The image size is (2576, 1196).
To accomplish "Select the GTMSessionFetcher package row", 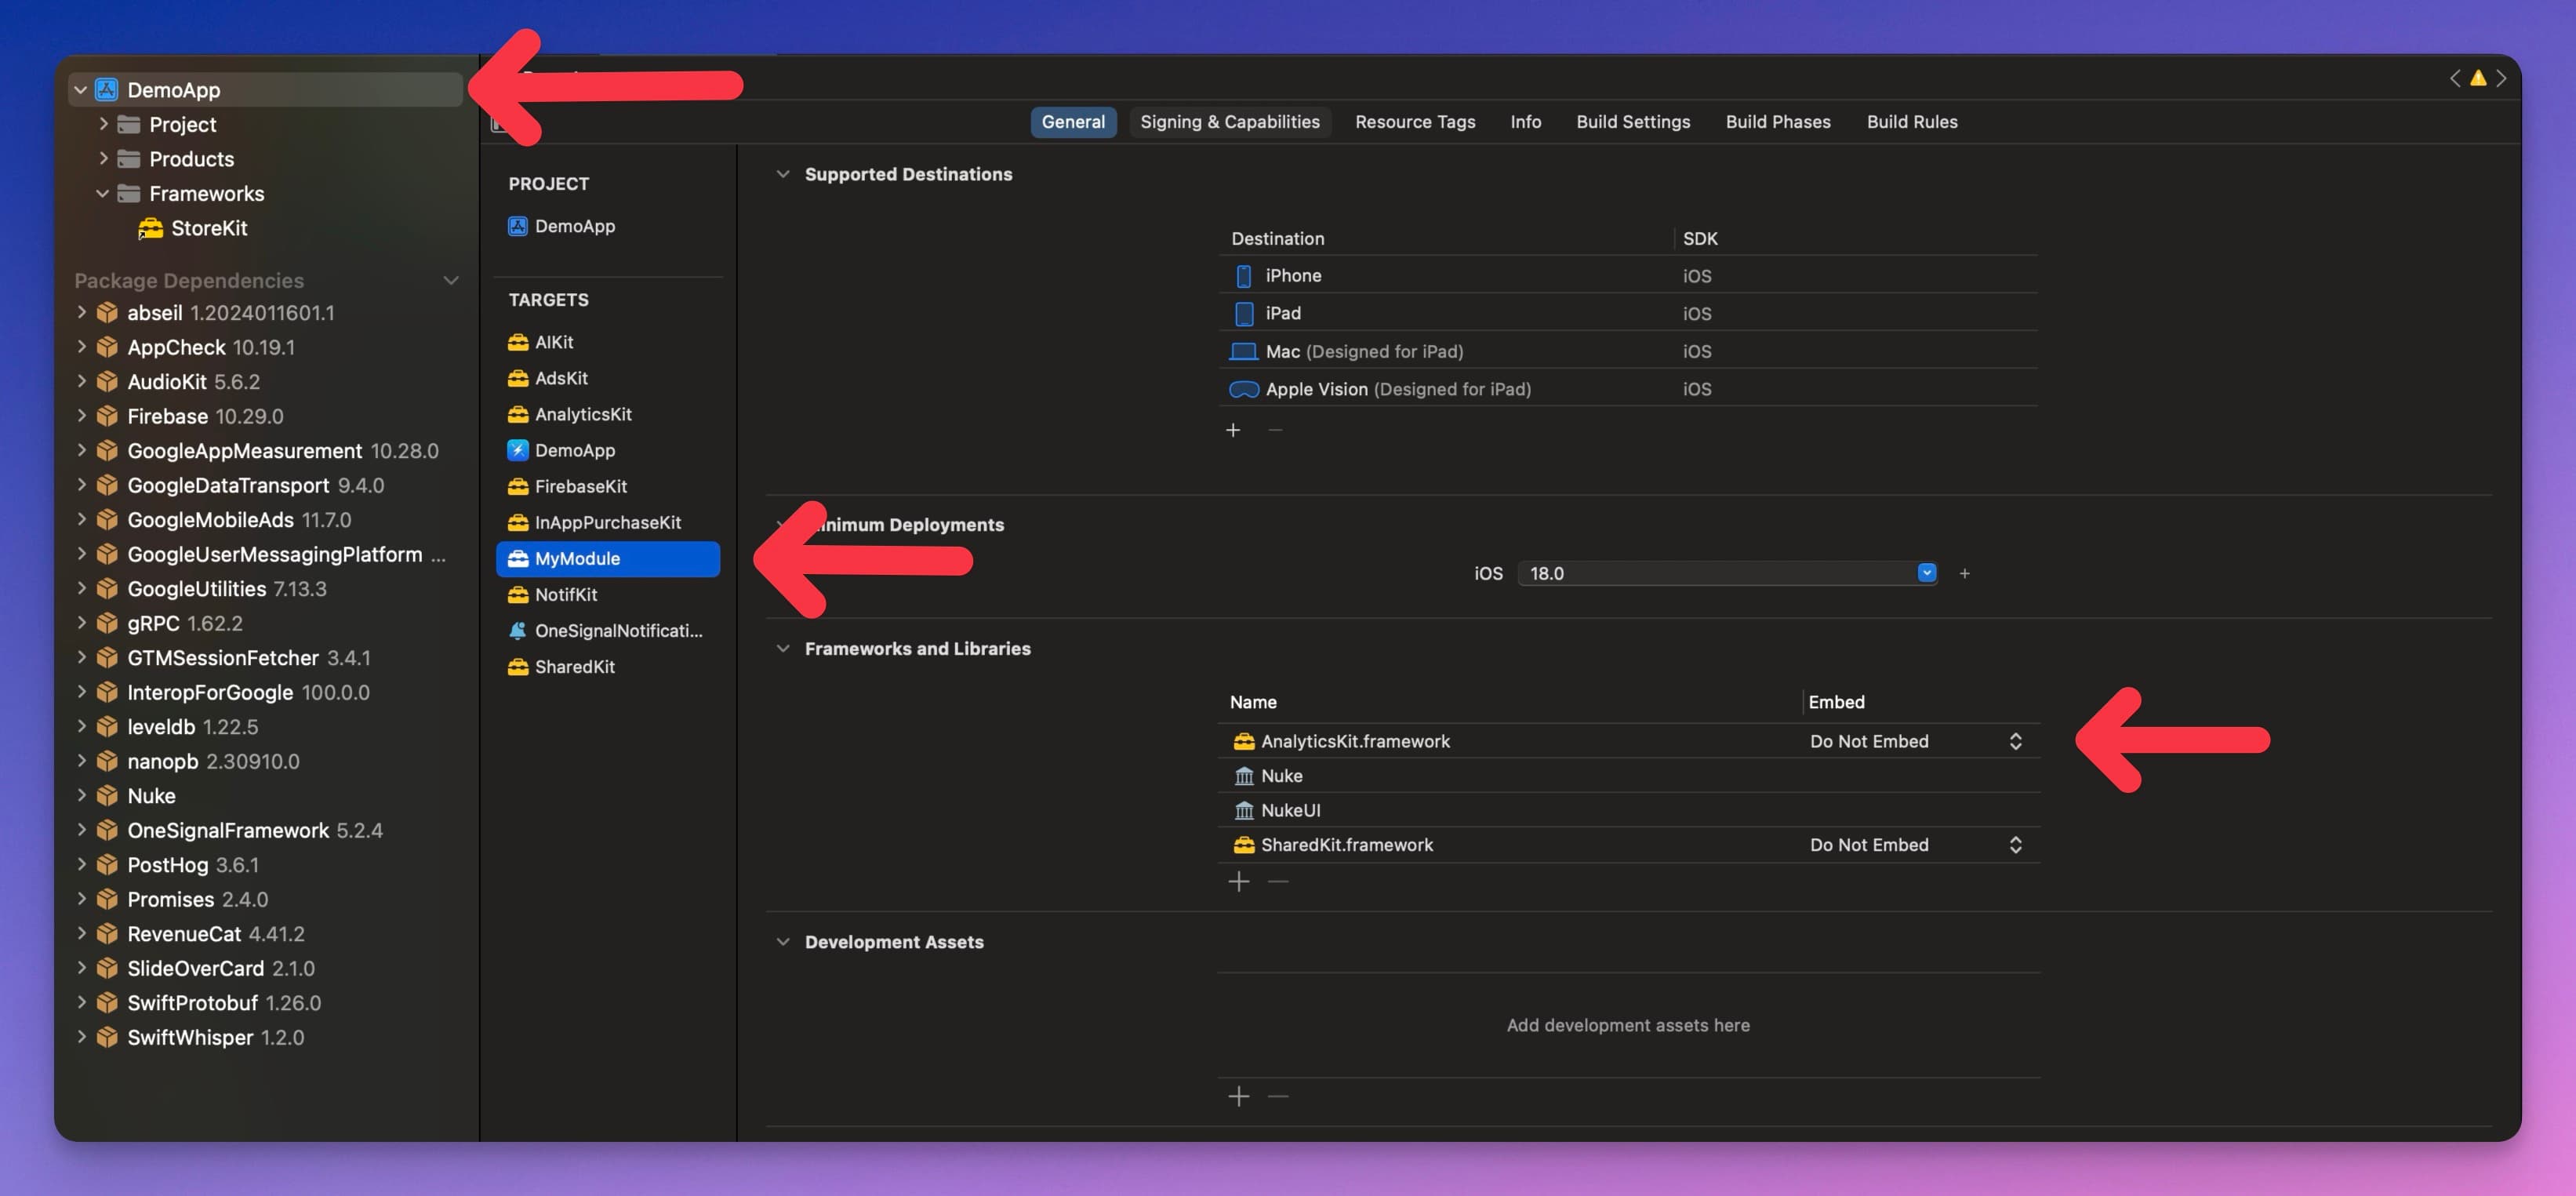I will pyautogui.click(x=265, y=658).
